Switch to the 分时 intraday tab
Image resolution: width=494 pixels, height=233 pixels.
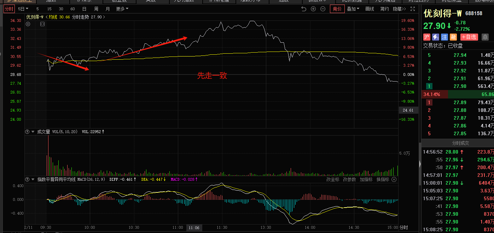point(9,9)
